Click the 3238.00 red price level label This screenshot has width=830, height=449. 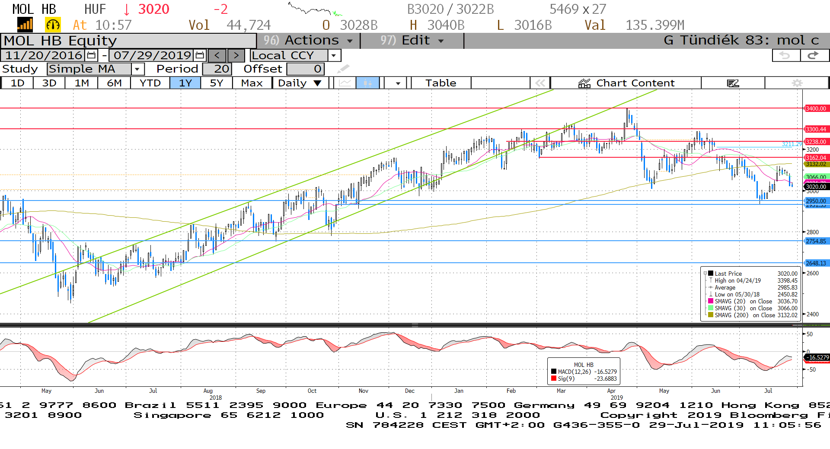click(816, 142)
